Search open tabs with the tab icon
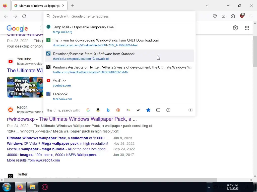257x192 pixels. pos(158,110)
